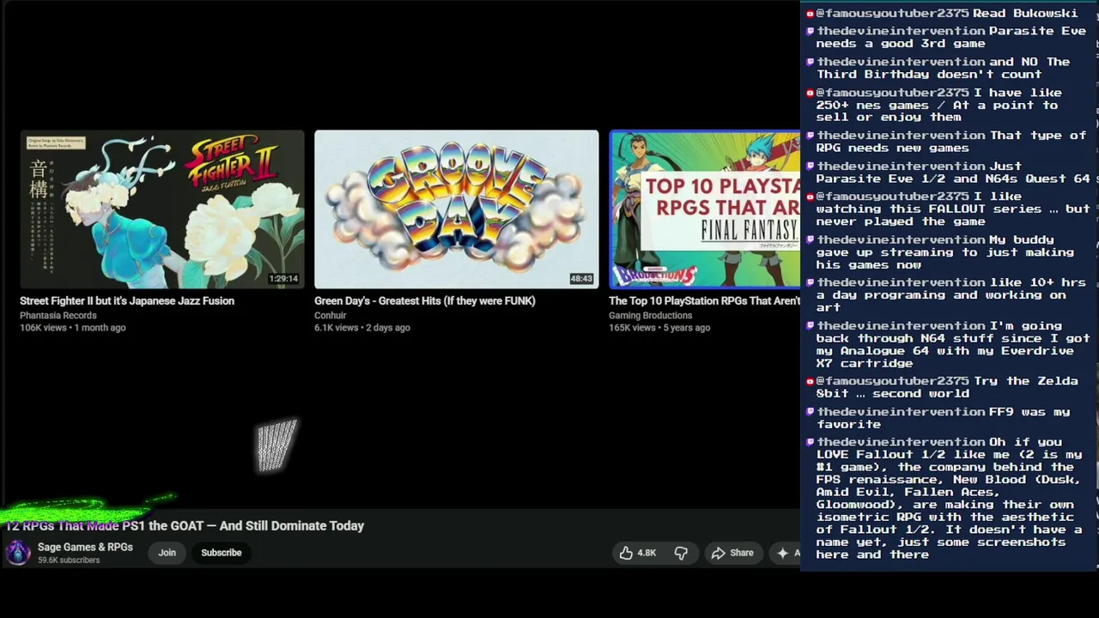Click the Share button
This screenshot has width=1099, height=618.
point(732,553)
